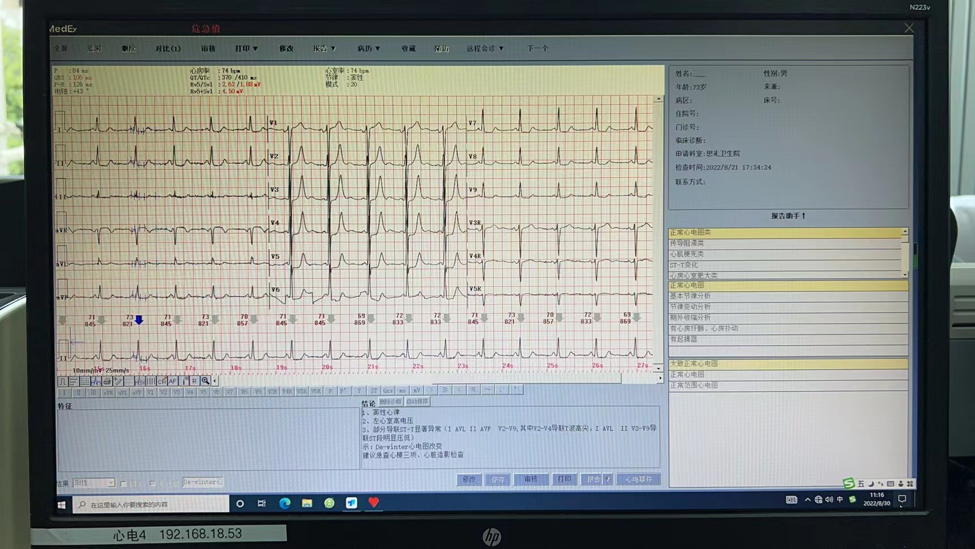The height and width of the screenshot is (549, 975).
Task: Click category list scrollbar down arrow
Action: tap(905, 275)
